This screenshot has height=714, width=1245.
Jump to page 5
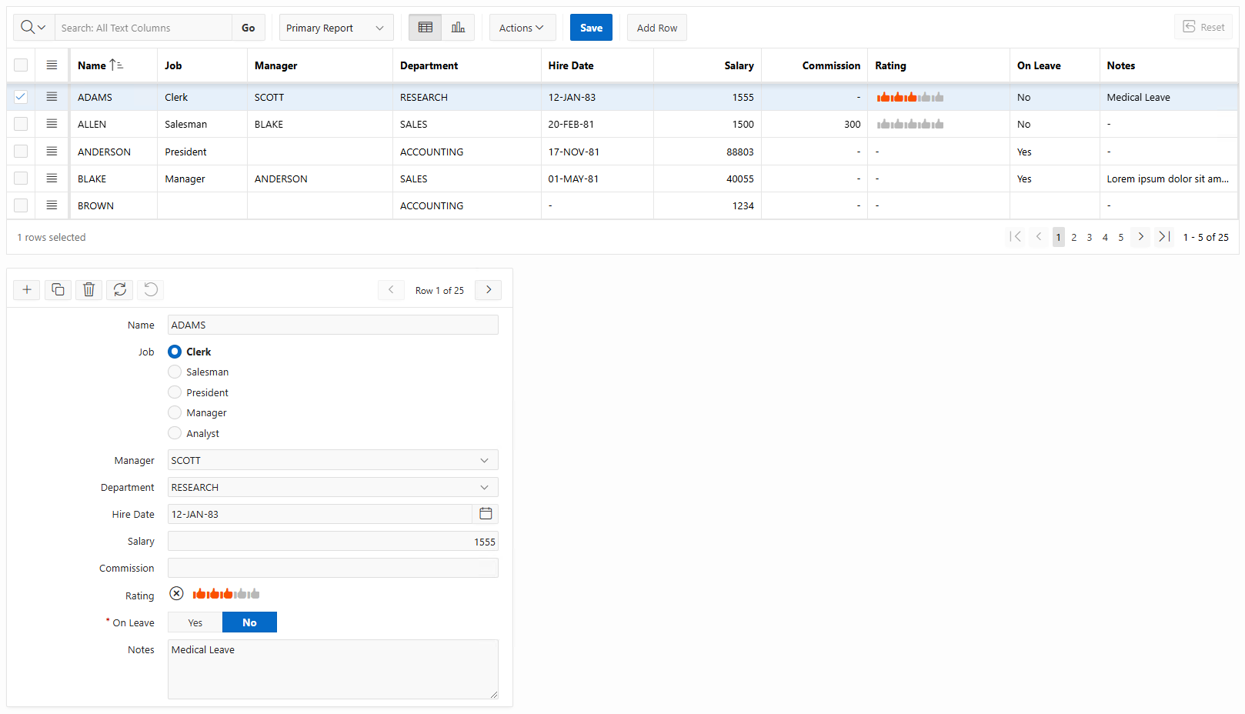pyautogui.click(x=1121, y=237)
